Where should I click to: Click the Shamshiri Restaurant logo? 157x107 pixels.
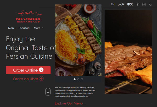pos(29,17)
